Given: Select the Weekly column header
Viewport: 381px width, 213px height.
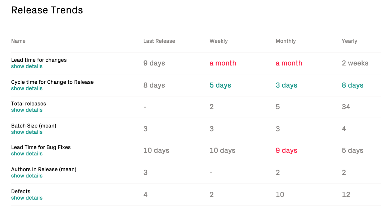Looking at the screenshot, I should 218,41.
